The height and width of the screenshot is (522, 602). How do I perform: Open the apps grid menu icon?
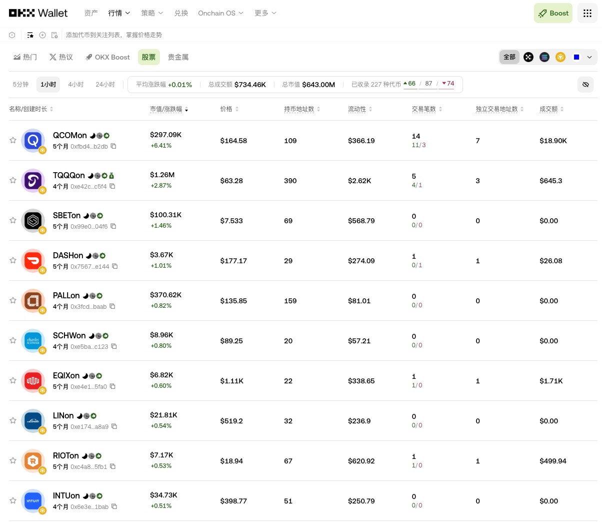pyautogui.click(x=587, y=13)
